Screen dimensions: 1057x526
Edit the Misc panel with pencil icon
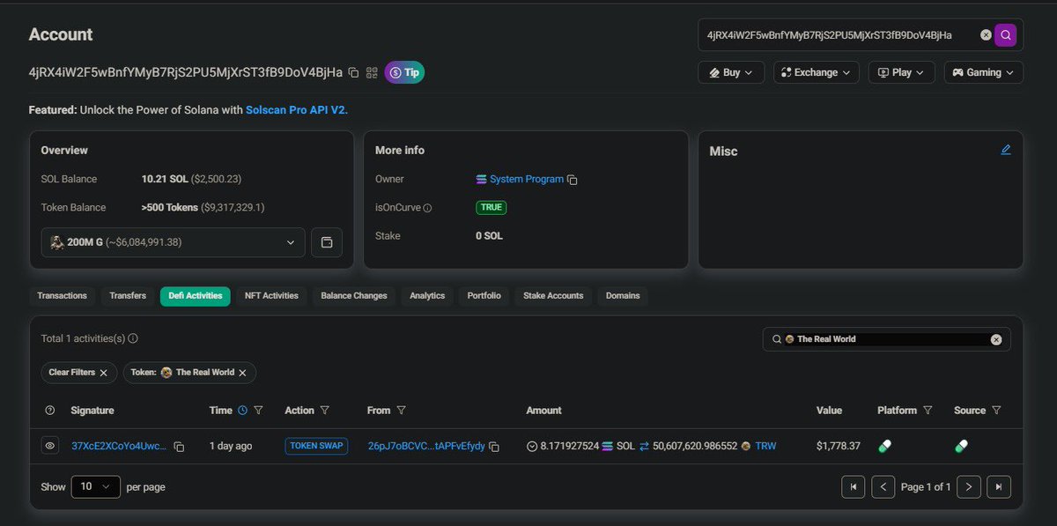1006,150
